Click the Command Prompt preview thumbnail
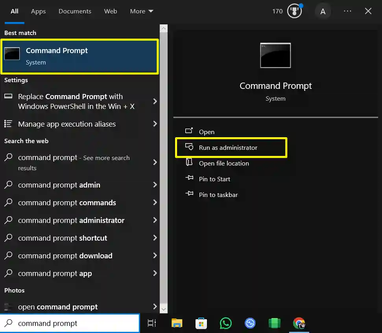This screenshot has height=333, width=382. pos(275,55)
